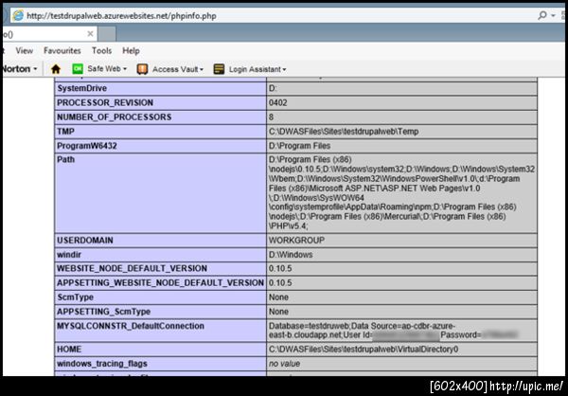This screenshot has width=568, height=396.
Task: Click the Internet Explorer page icon in address bar
Action: [x=18, y=15]
